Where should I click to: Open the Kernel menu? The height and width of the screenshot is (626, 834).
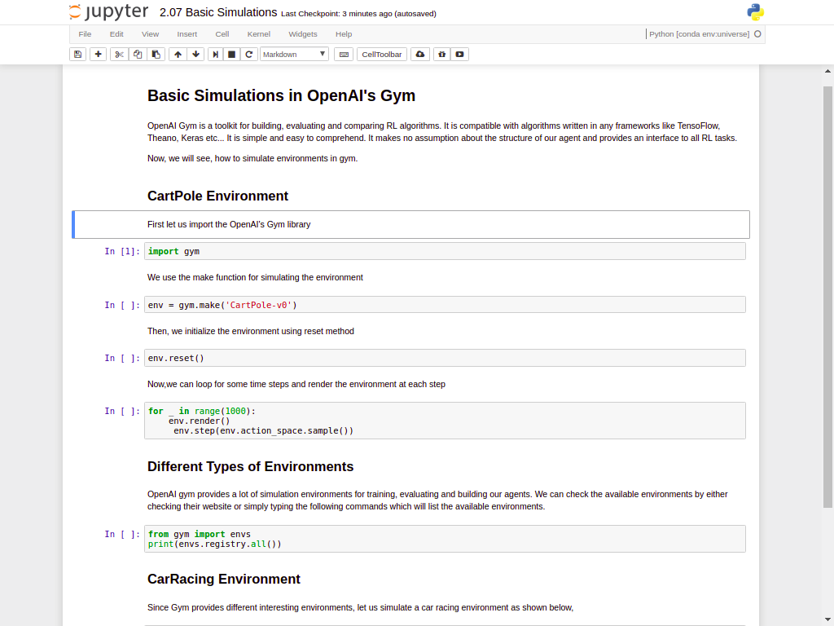(259, 34)
